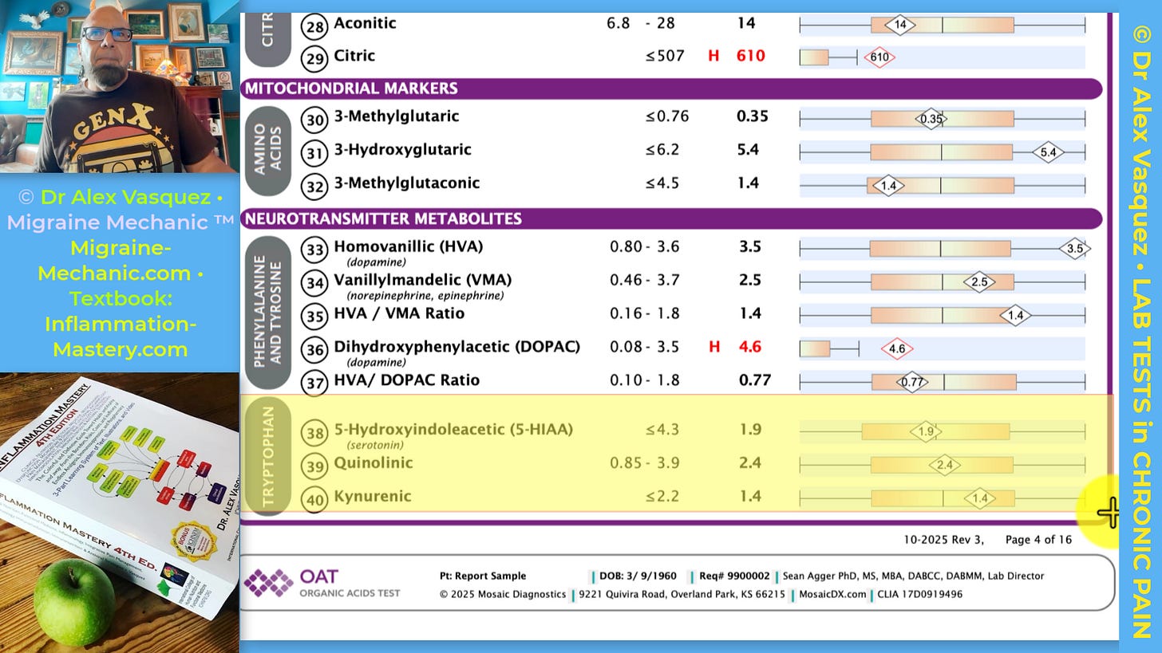Screen dimensions: 1162x653
Task: Click the Inflammation-Mastery.com textbook link
Action: pyautogui.click(x=120, y=336)
